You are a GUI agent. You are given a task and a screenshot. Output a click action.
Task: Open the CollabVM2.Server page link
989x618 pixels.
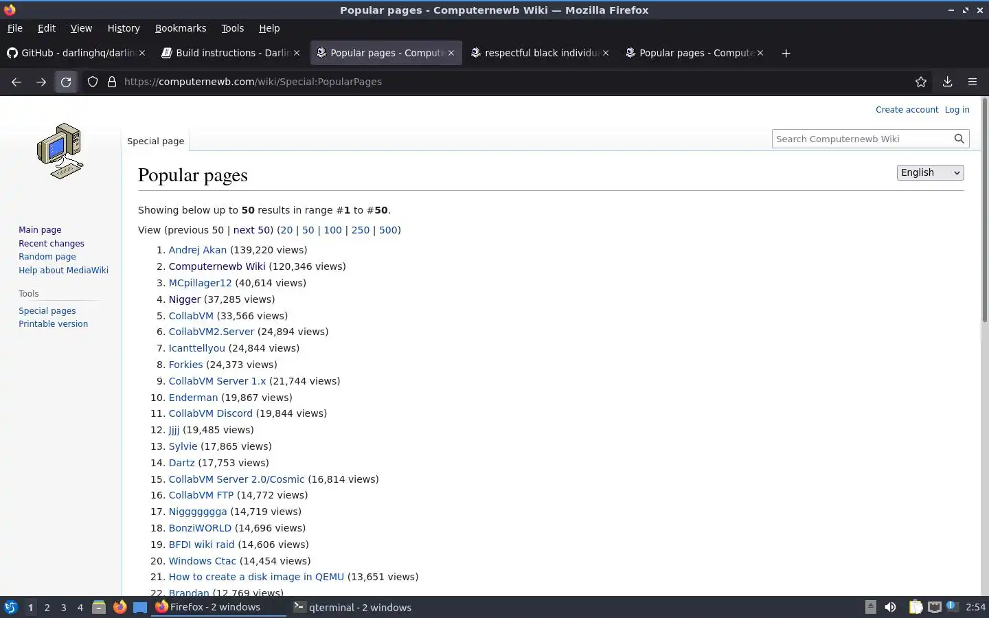[212, 332]
